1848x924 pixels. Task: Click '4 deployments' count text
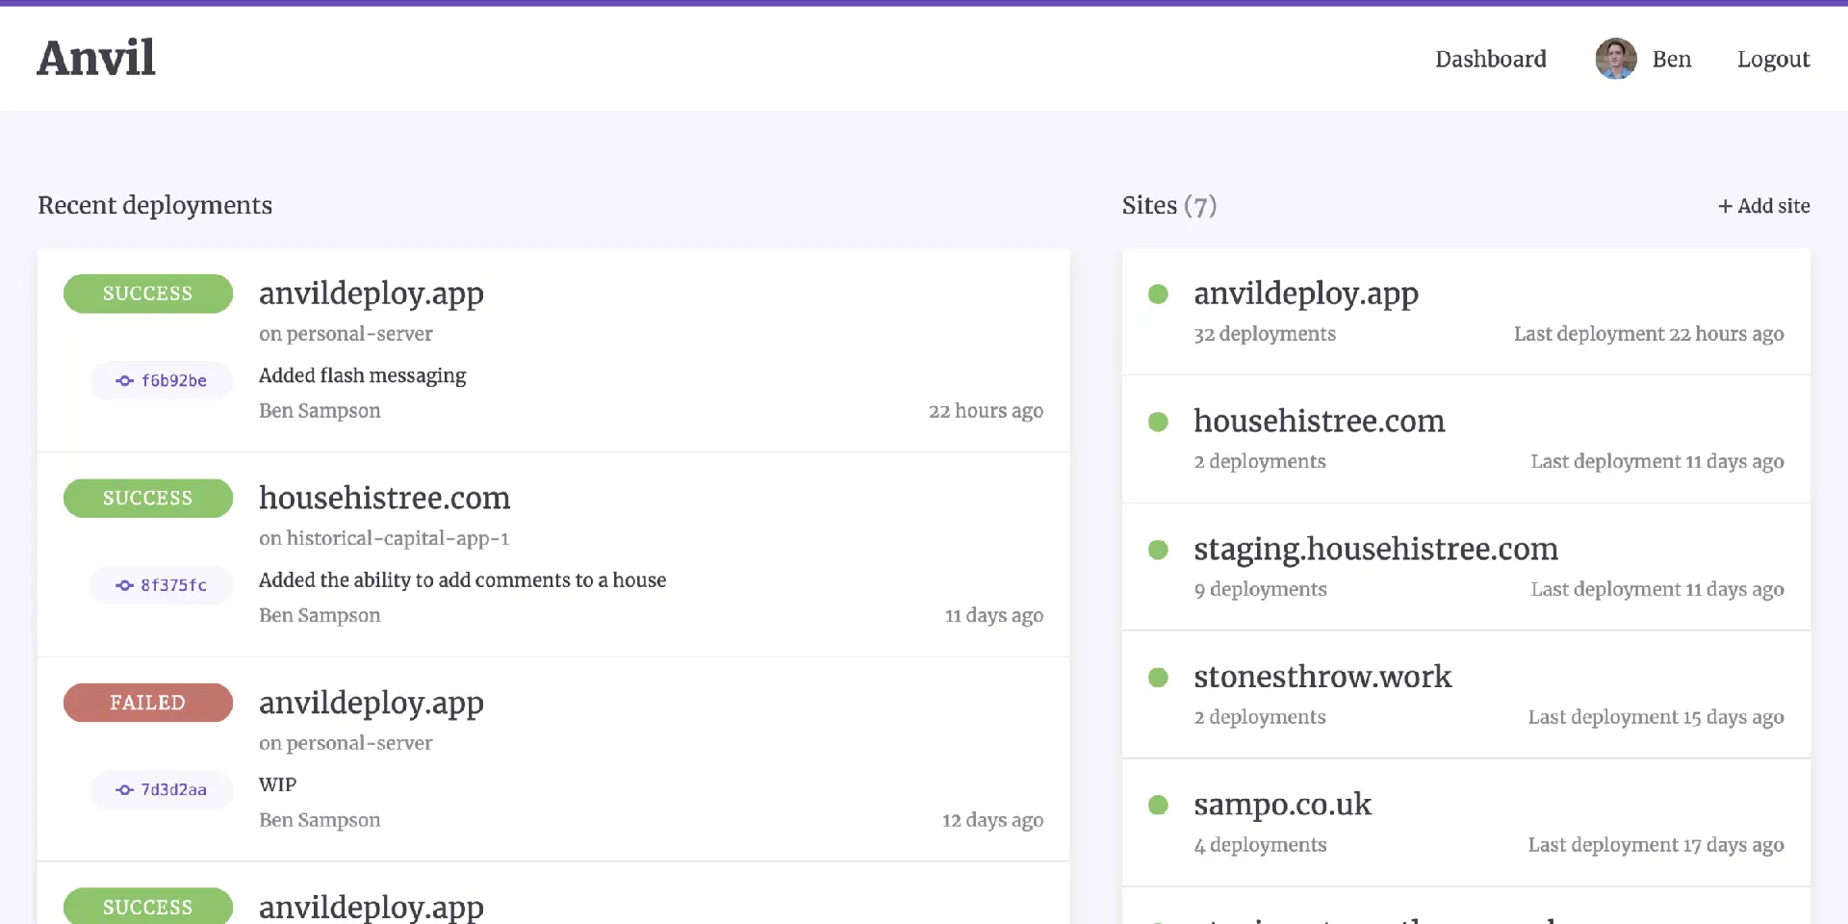[1260, 845]
